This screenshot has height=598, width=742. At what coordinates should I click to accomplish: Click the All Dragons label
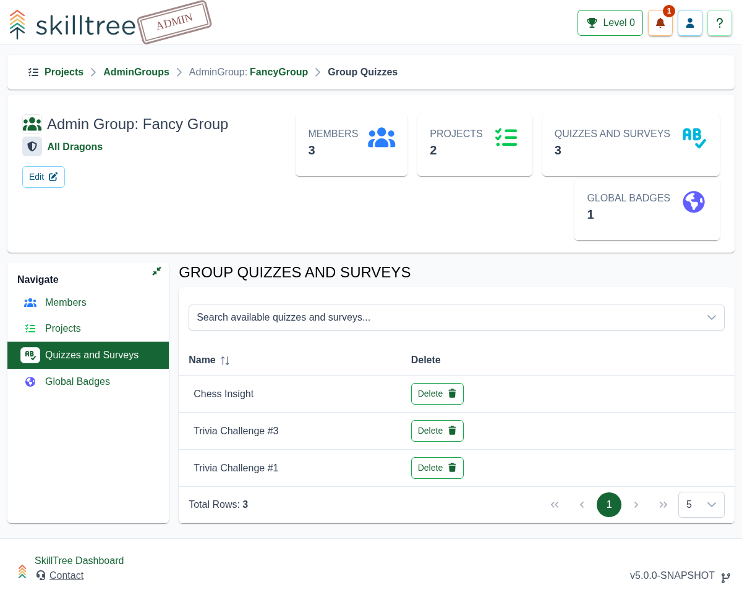[75, 147]
